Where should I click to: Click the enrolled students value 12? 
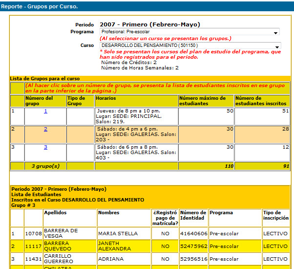tap(286, 147)
